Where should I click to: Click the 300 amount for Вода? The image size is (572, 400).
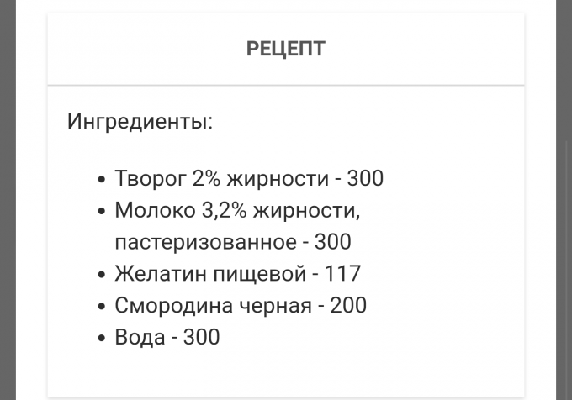[201, 337]
